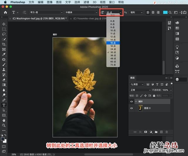The image size is (188, 156).
Task: Choose 16 点 from font size list
Action: tap(113, 43)
